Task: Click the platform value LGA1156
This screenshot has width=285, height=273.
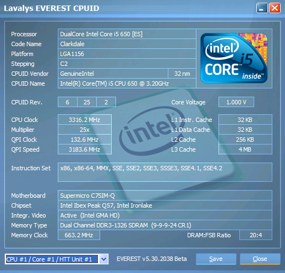Action: pyautogui.click(x=127, y=54)
